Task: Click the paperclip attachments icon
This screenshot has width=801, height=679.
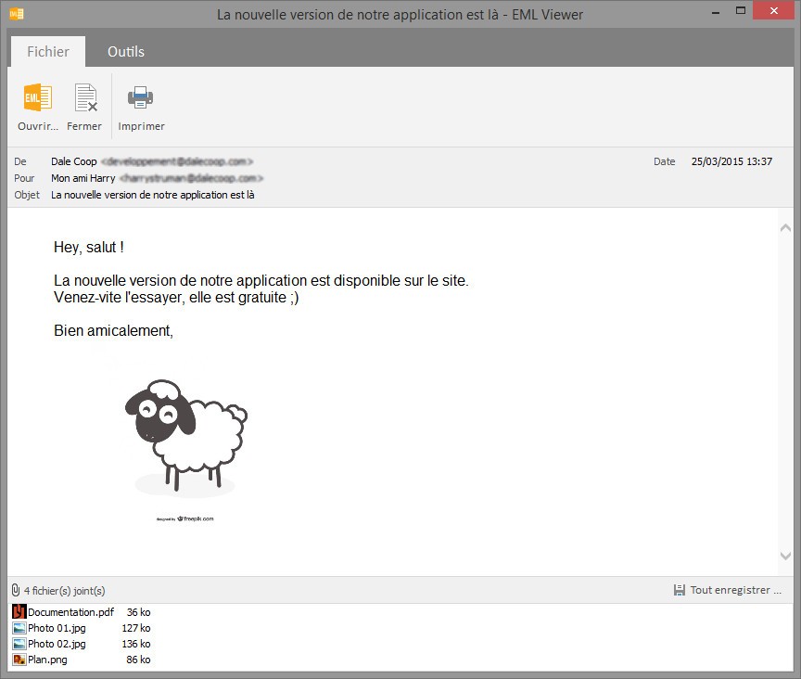Action: [16, 590]
